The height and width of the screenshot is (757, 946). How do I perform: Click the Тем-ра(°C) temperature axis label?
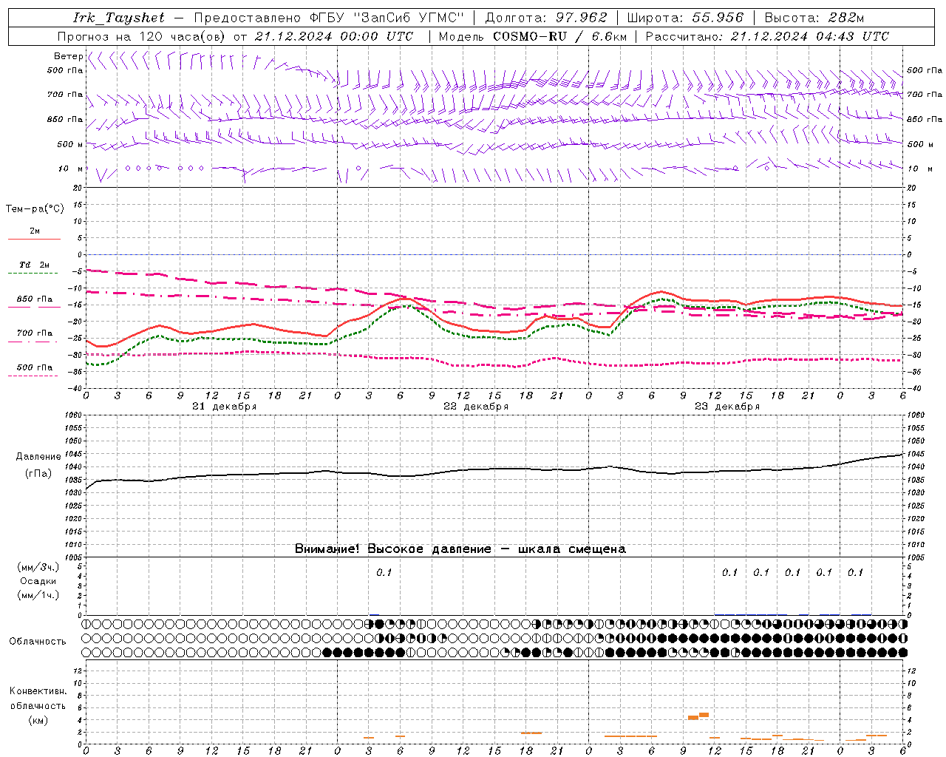click(35, 209)
